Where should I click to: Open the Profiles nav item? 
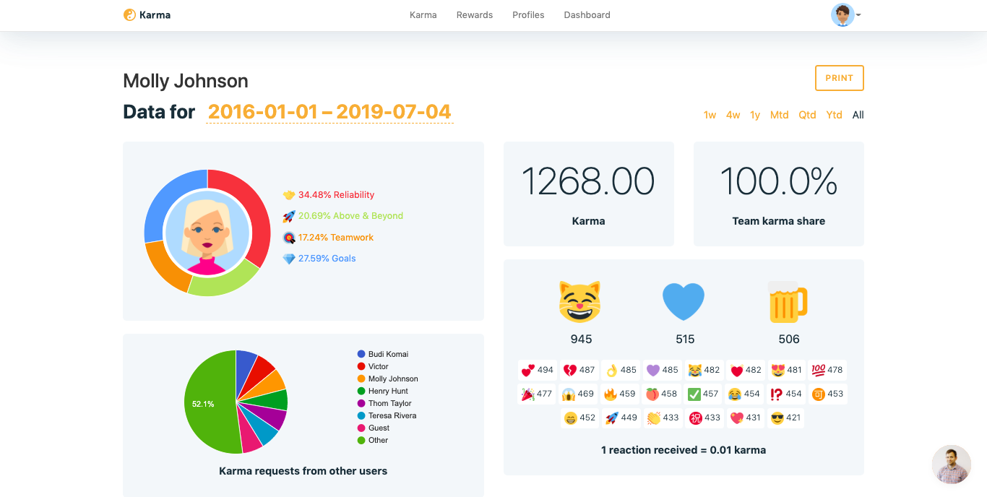click(528, 14)
